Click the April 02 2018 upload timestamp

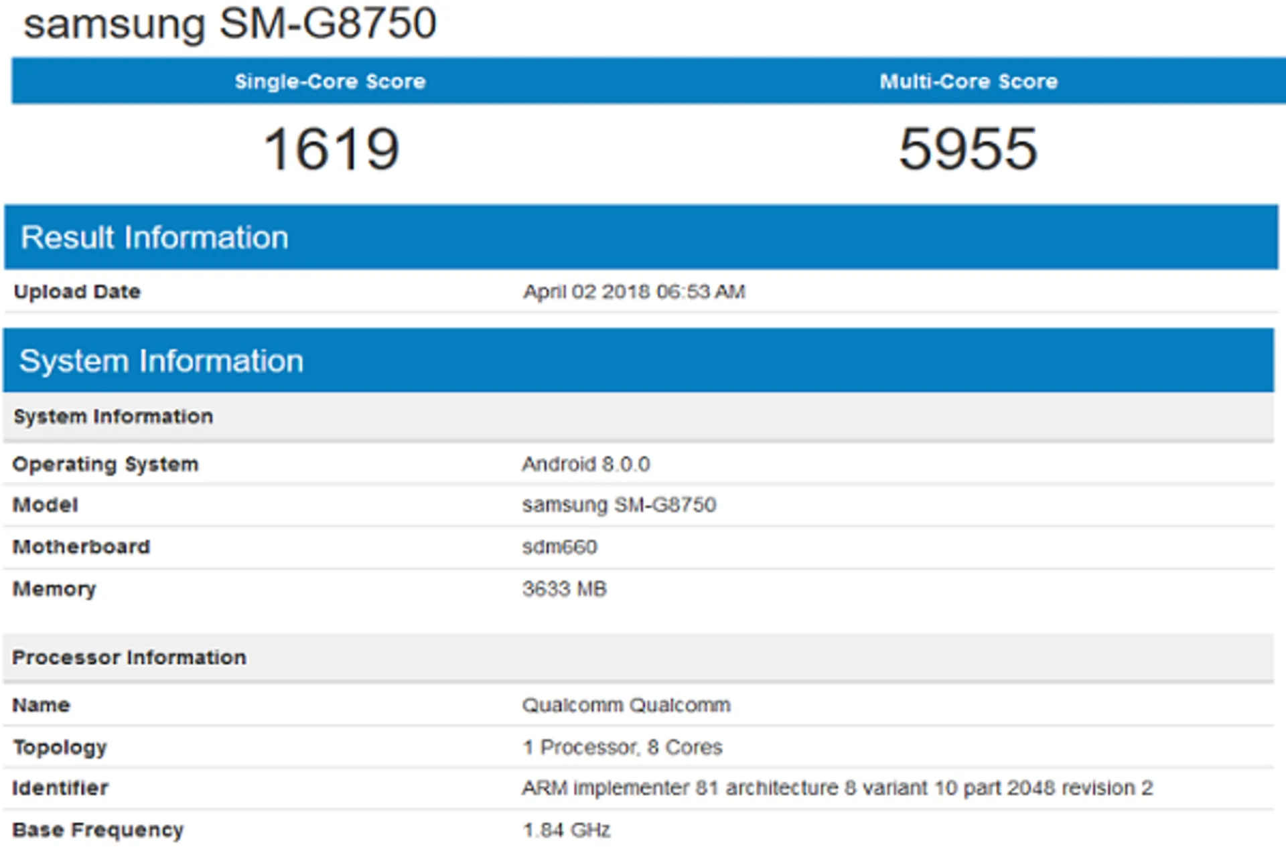[x=634, y=292]
